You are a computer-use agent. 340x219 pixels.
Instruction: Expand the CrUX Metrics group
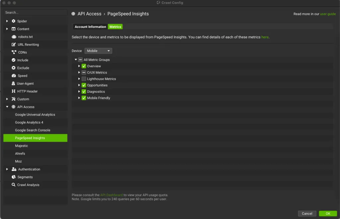[x=79, y=72]
